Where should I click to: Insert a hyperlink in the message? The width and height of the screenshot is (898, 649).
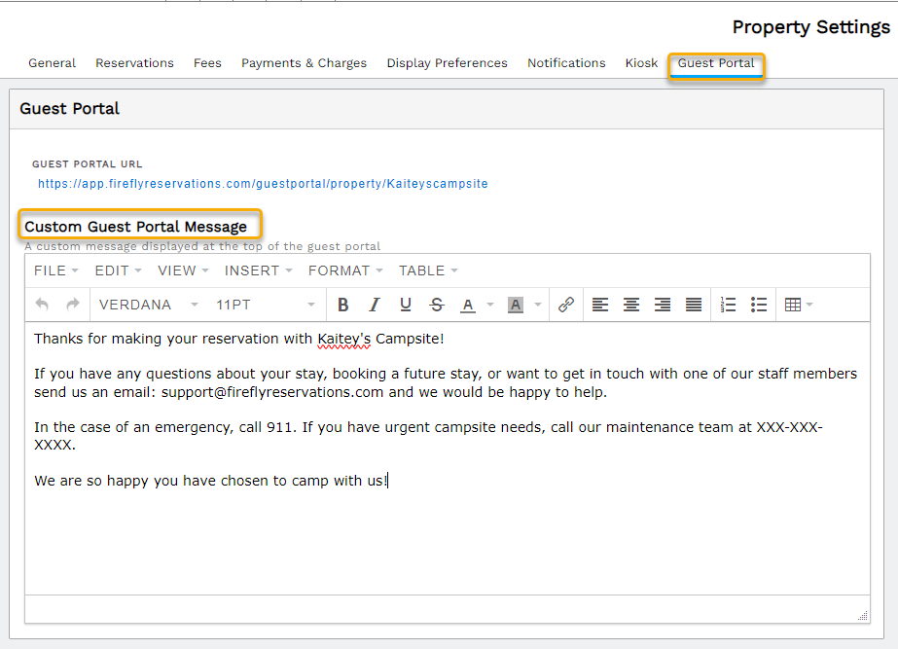(566, 305)
